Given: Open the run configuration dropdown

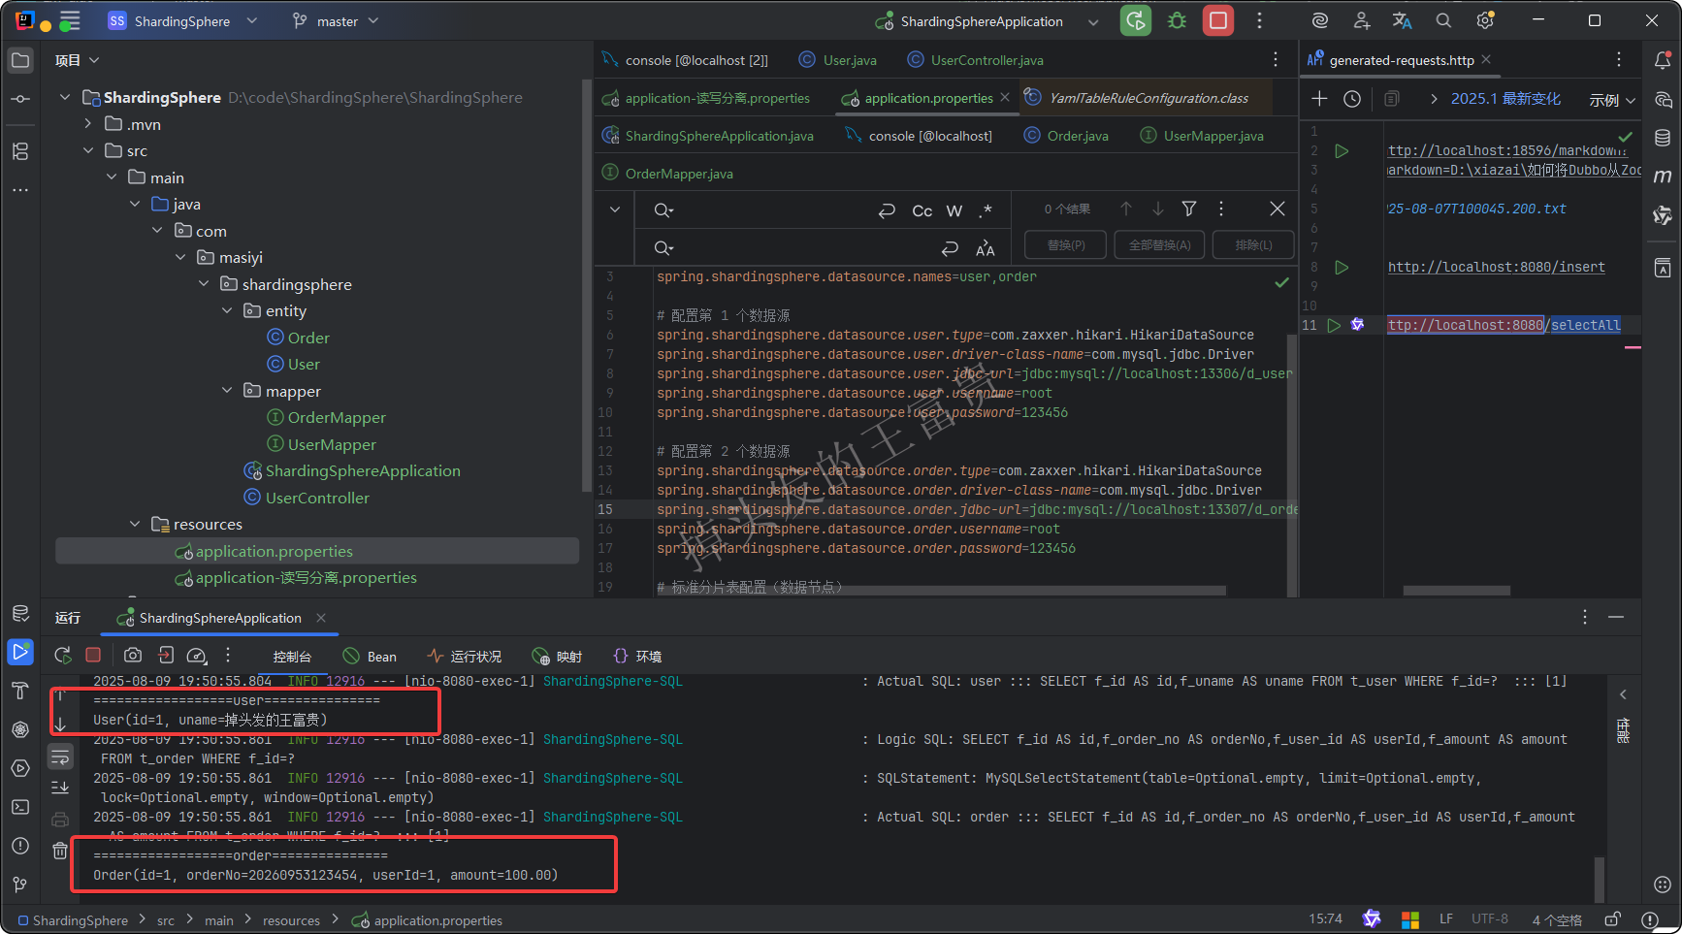Looking at the screenshot, I should tap(1093, 21).
